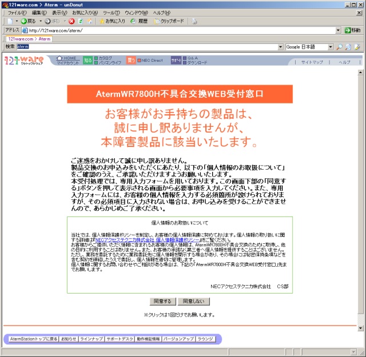This screenshot has width=366, height=357.
Task: Open the 編集(E) menu
Action: coord(39,13)
